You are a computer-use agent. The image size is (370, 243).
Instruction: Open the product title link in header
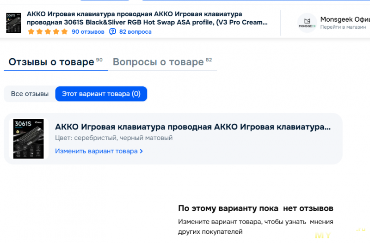click(147, 18)
